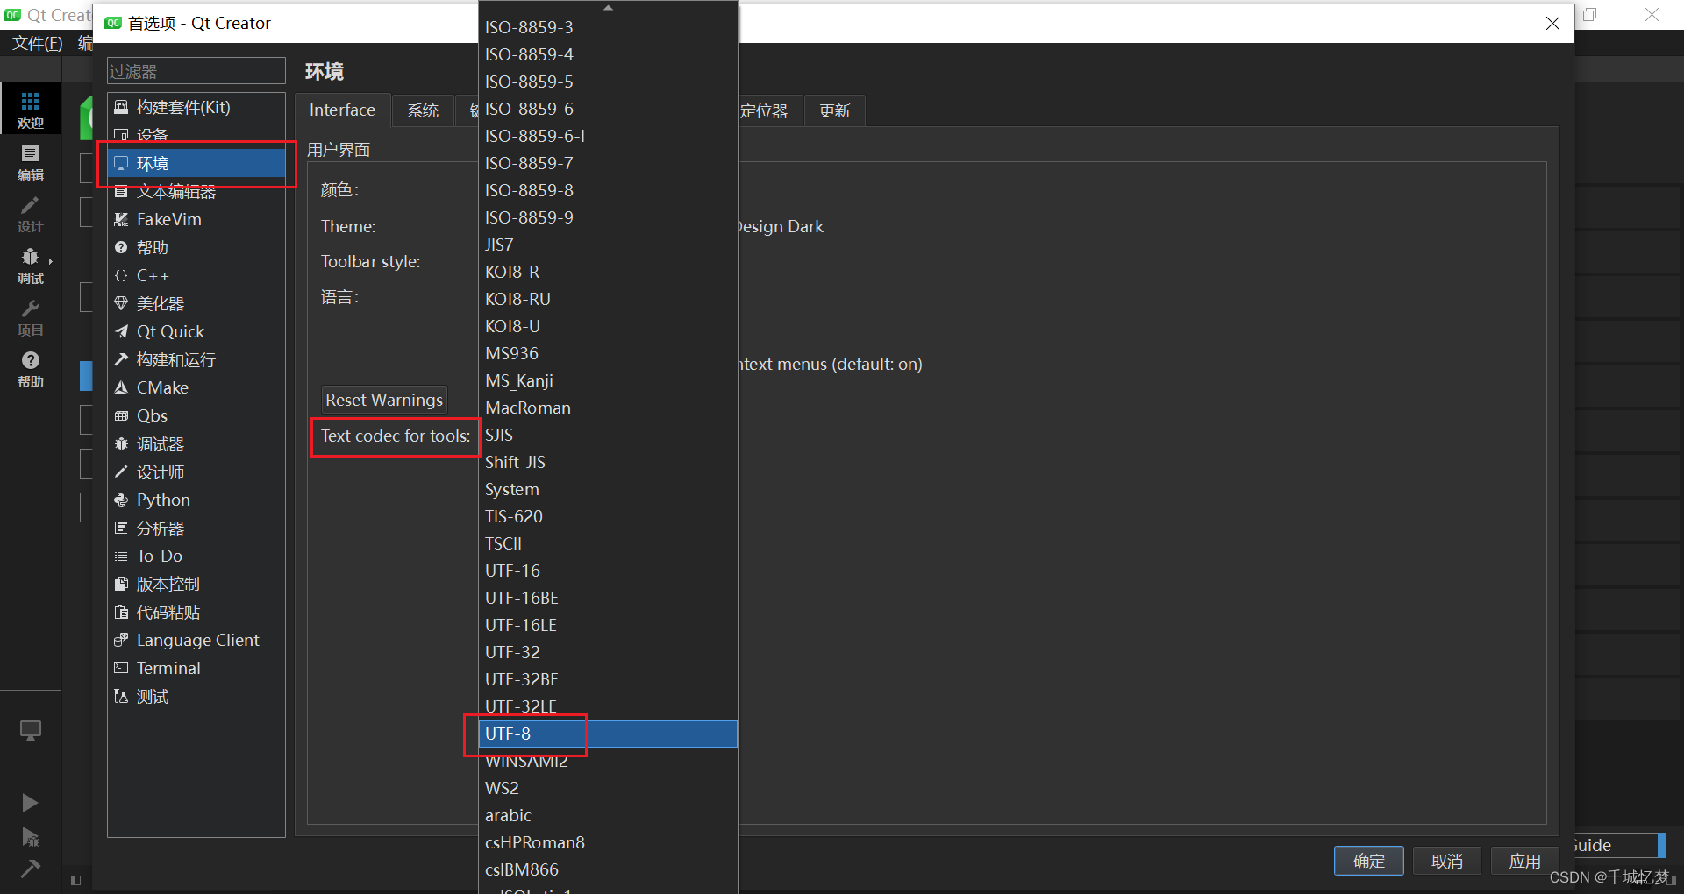Open the C++ settings category
The height and width of the screenshot is (894, 1684).
click(x=196, y=275)
